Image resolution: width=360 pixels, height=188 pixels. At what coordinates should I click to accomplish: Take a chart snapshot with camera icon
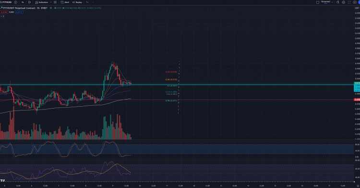coord(355,2)
